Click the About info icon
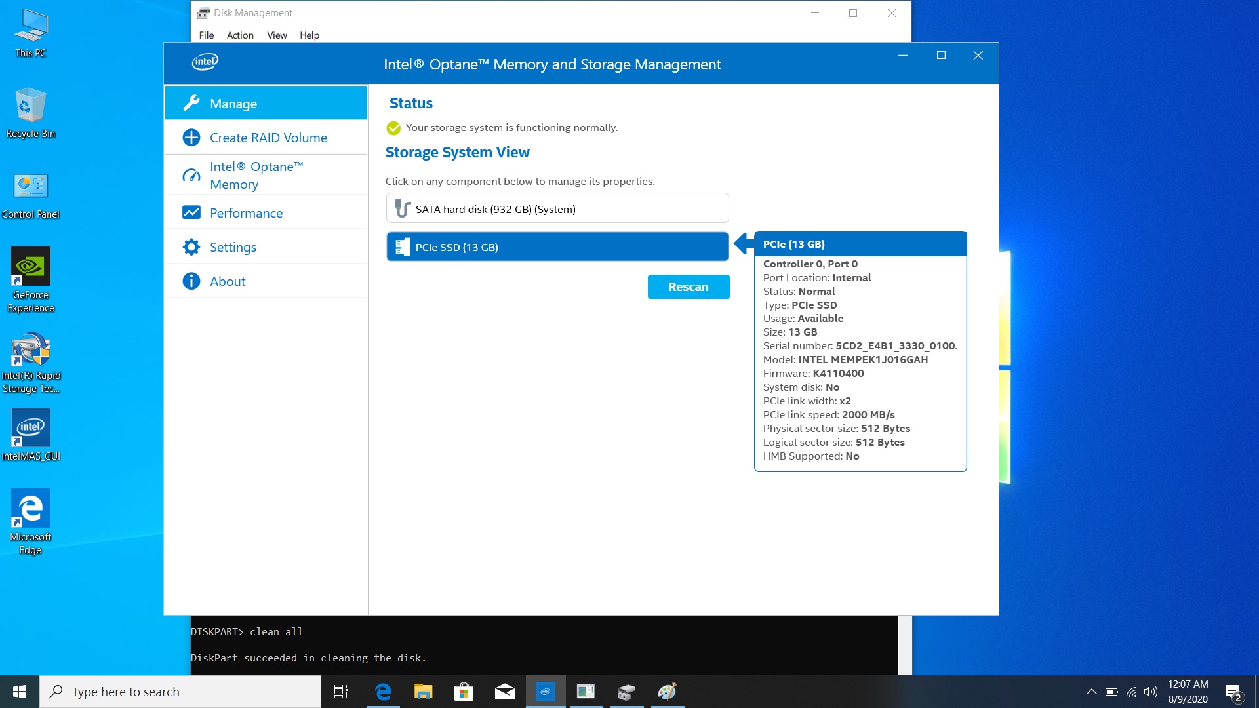The width and height of the screenshot is (1259, 708). tap(191, 281)
